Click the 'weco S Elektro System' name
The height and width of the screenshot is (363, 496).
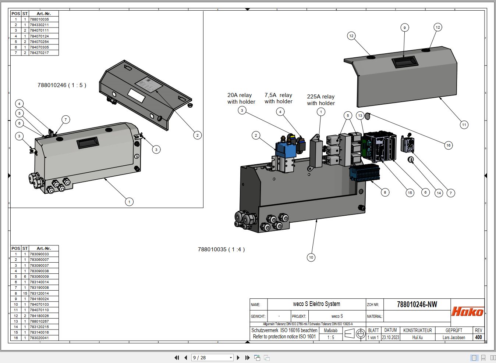click(316, 304)
